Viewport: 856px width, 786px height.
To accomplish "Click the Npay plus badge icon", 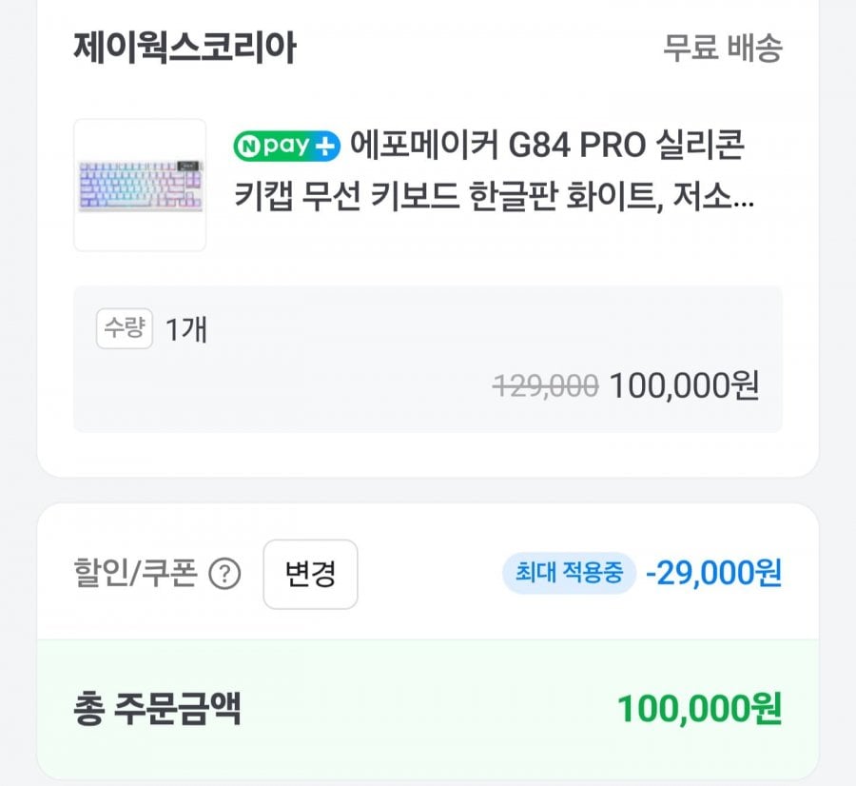I will (x=286, y=146).
